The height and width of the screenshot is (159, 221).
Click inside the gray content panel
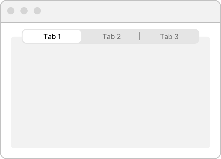pyautogui.click(x=110, y=96)
